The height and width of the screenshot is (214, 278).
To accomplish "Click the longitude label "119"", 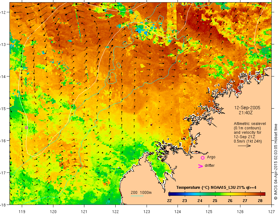I will coord(22,211).
